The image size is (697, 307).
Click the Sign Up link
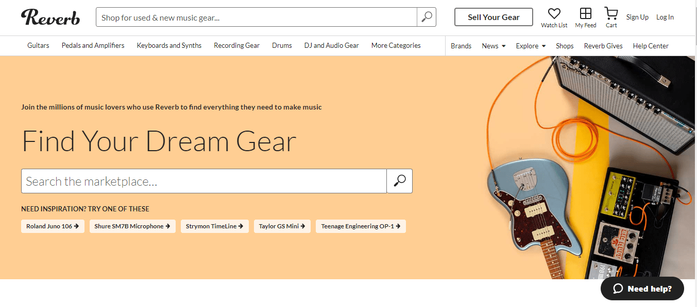click(x=637, y=17)
